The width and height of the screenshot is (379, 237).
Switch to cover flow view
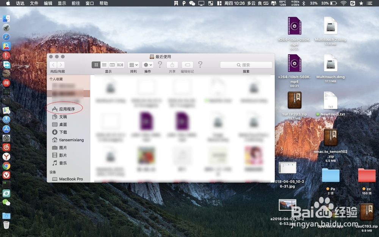click(119, 64)
